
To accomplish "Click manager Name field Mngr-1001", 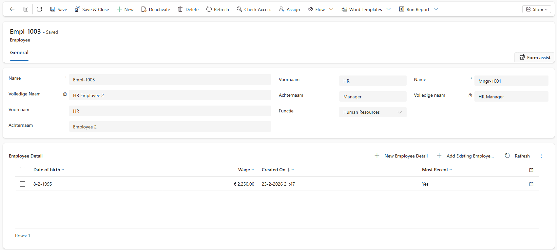I will pos(511,81).
